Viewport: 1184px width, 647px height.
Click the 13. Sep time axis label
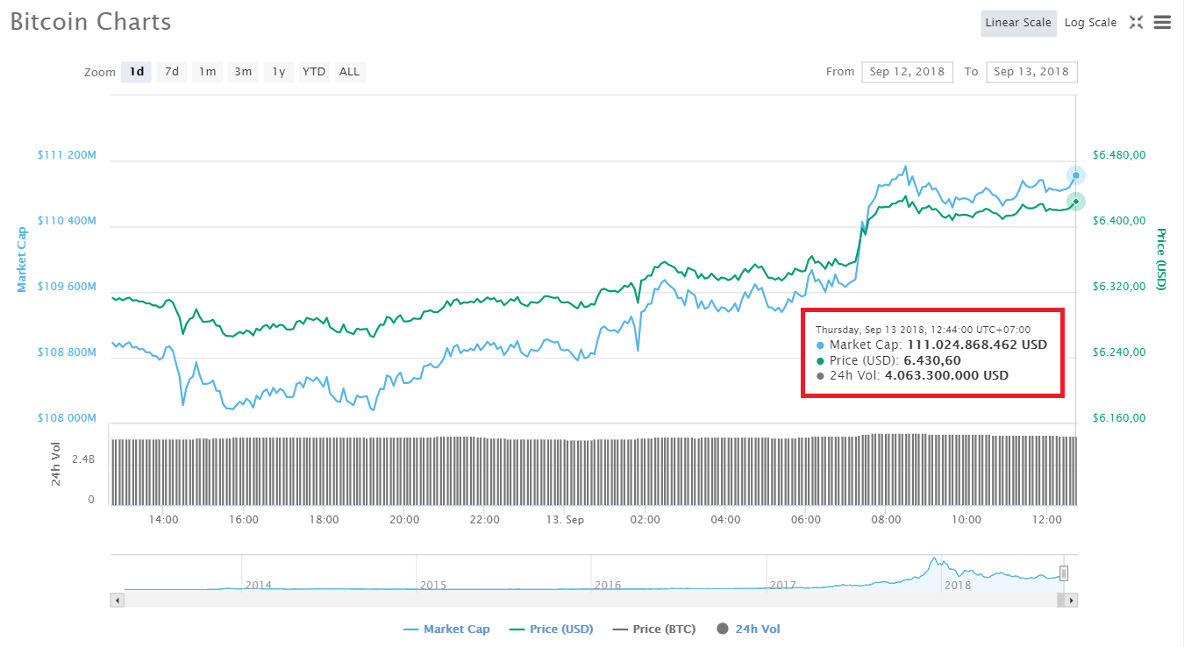[565, 520]
